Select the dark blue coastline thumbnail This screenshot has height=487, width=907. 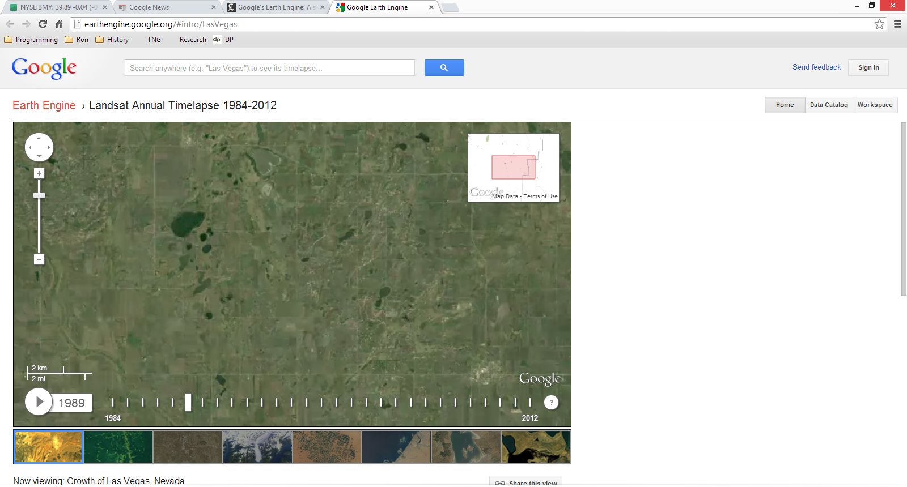(x=396, y=447)
